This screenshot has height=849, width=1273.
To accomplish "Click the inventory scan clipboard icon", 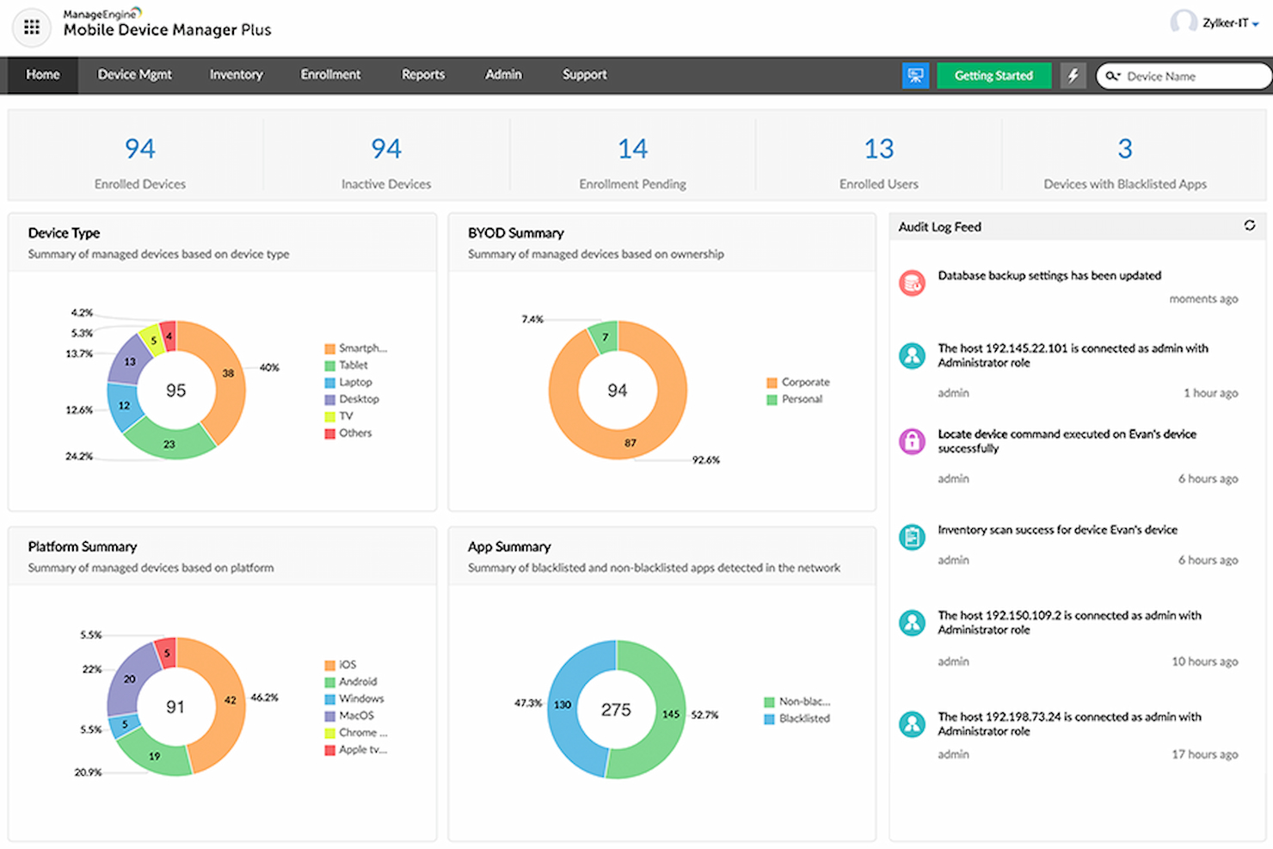I will [x=912, y=537].
